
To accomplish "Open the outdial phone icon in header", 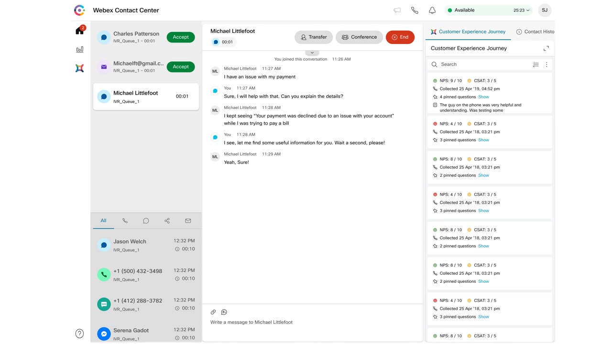I will pos(415,10).
